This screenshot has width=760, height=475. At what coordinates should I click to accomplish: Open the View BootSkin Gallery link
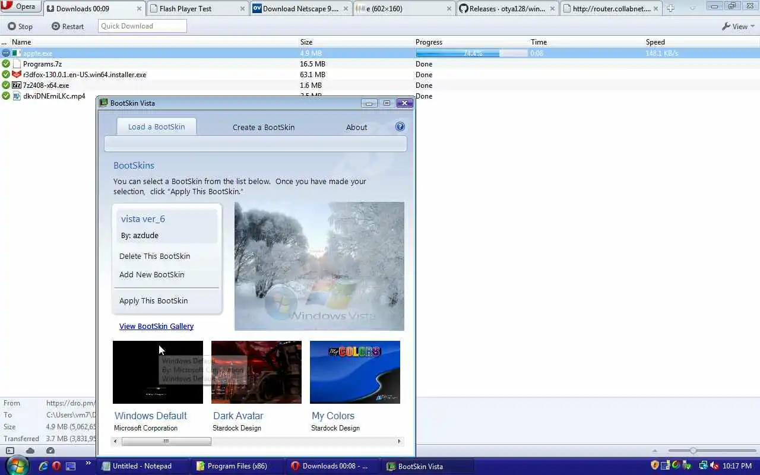(x=156, y=326)
